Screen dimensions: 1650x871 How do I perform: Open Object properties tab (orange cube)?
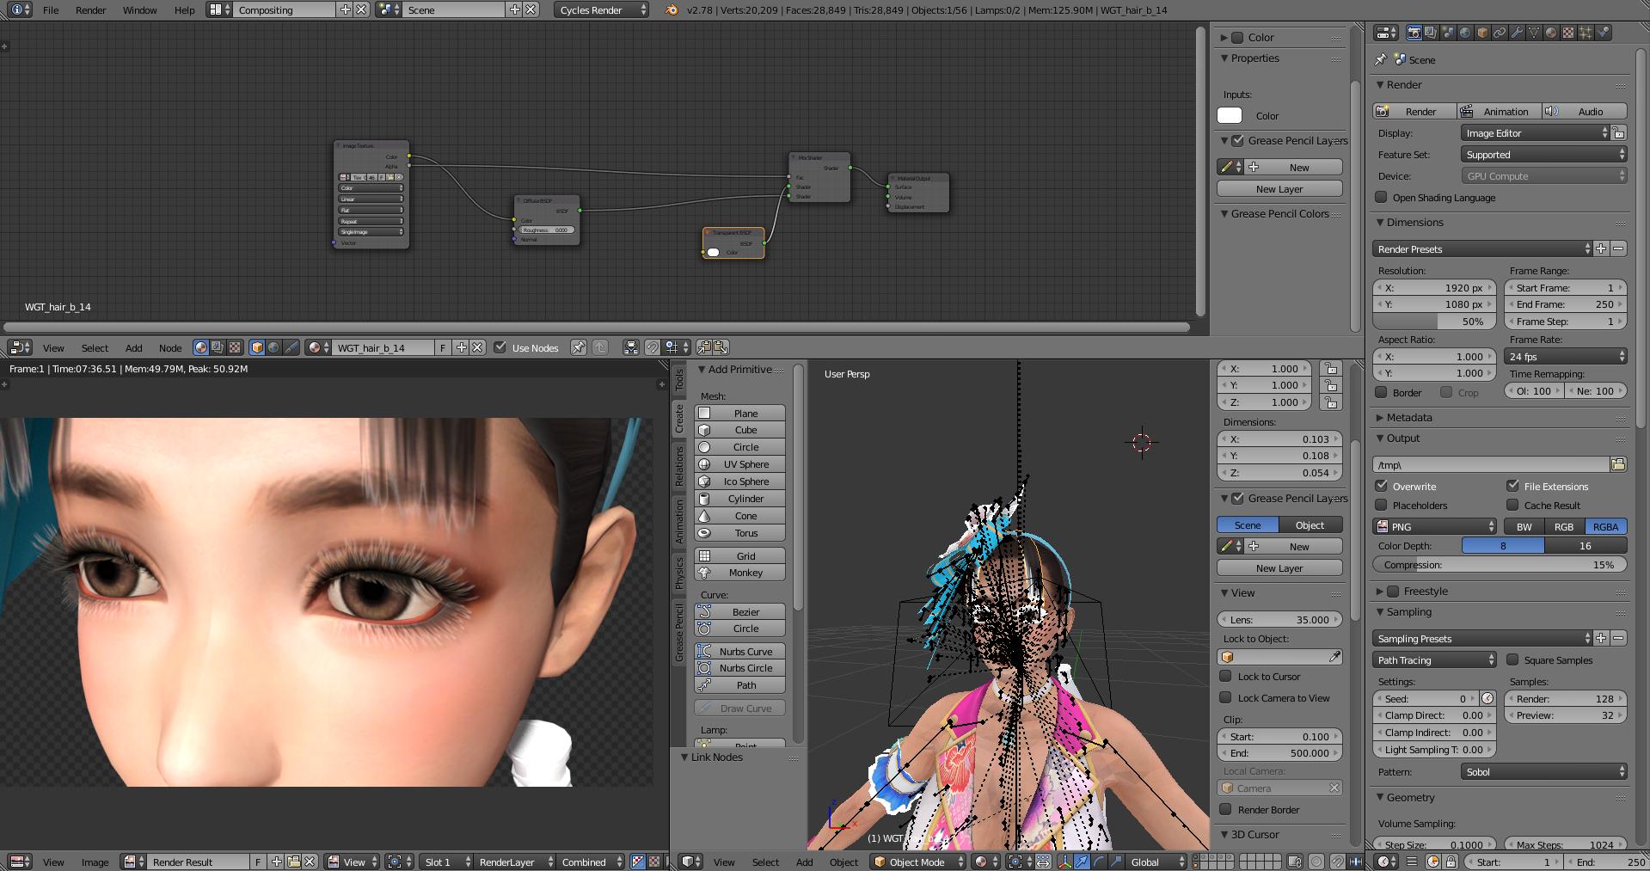pos(1482,33)
